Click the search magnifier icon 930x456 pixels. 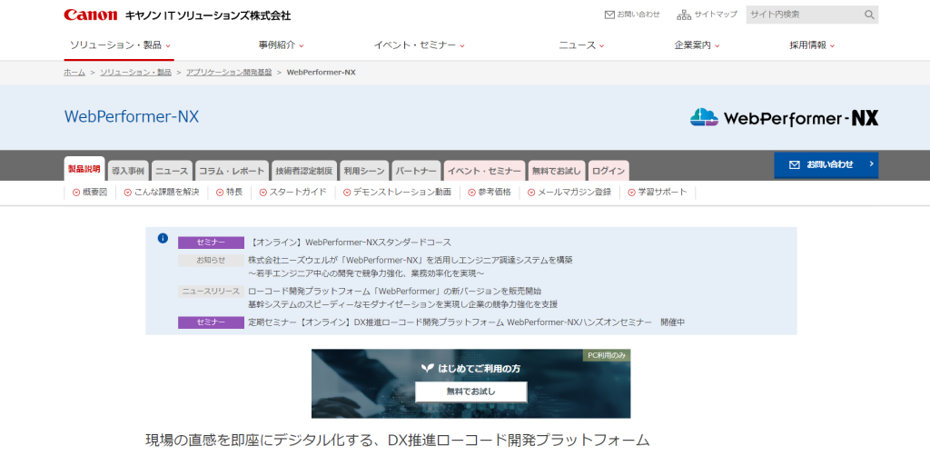click(x=869, y=15)
